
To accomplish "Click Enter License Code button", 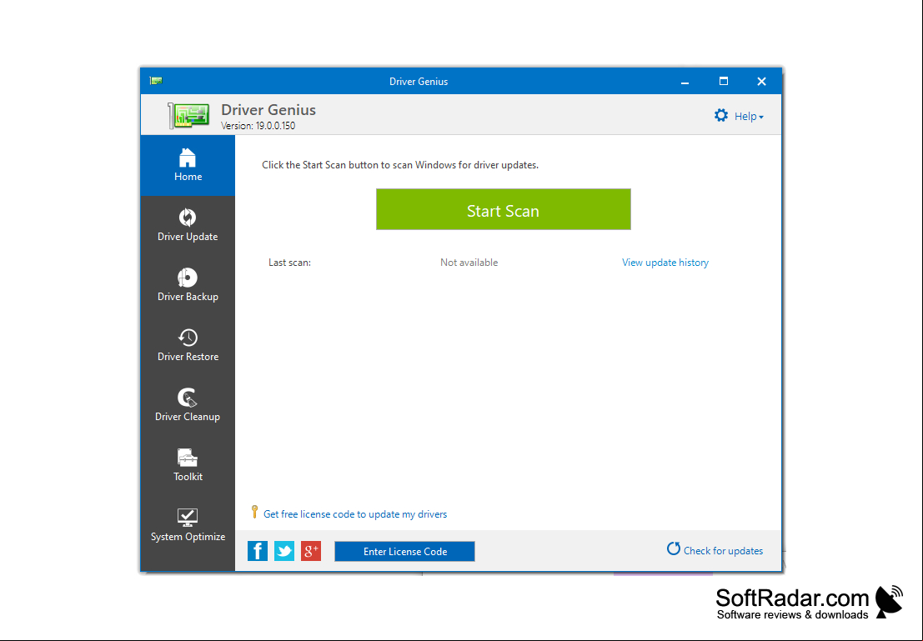I will [405, 552].
